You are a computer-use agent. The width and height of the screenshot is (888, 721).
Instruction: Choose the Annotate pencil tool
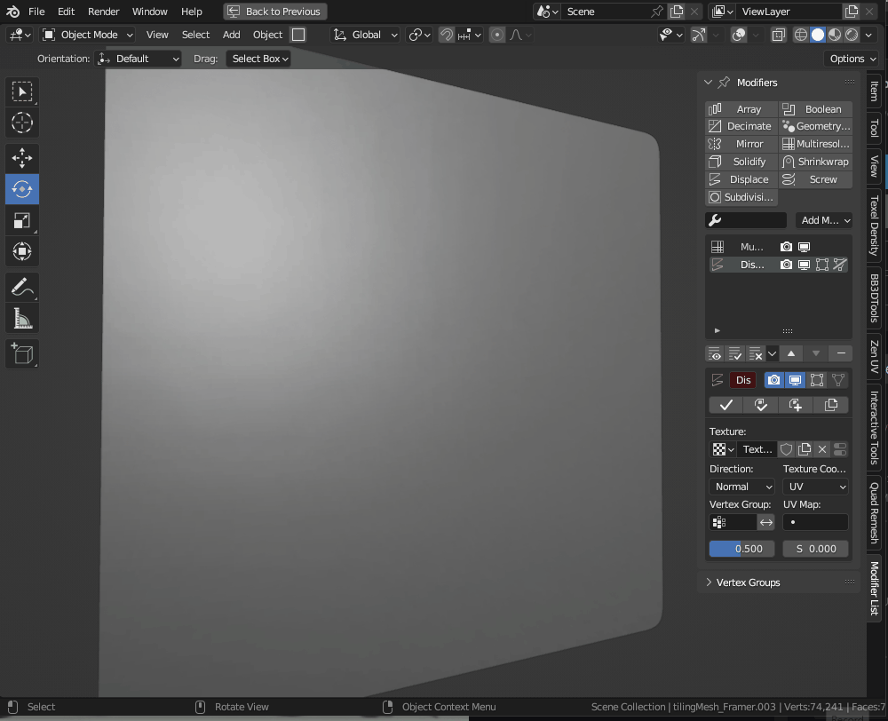pyautogui.click(x=22, y=287)
